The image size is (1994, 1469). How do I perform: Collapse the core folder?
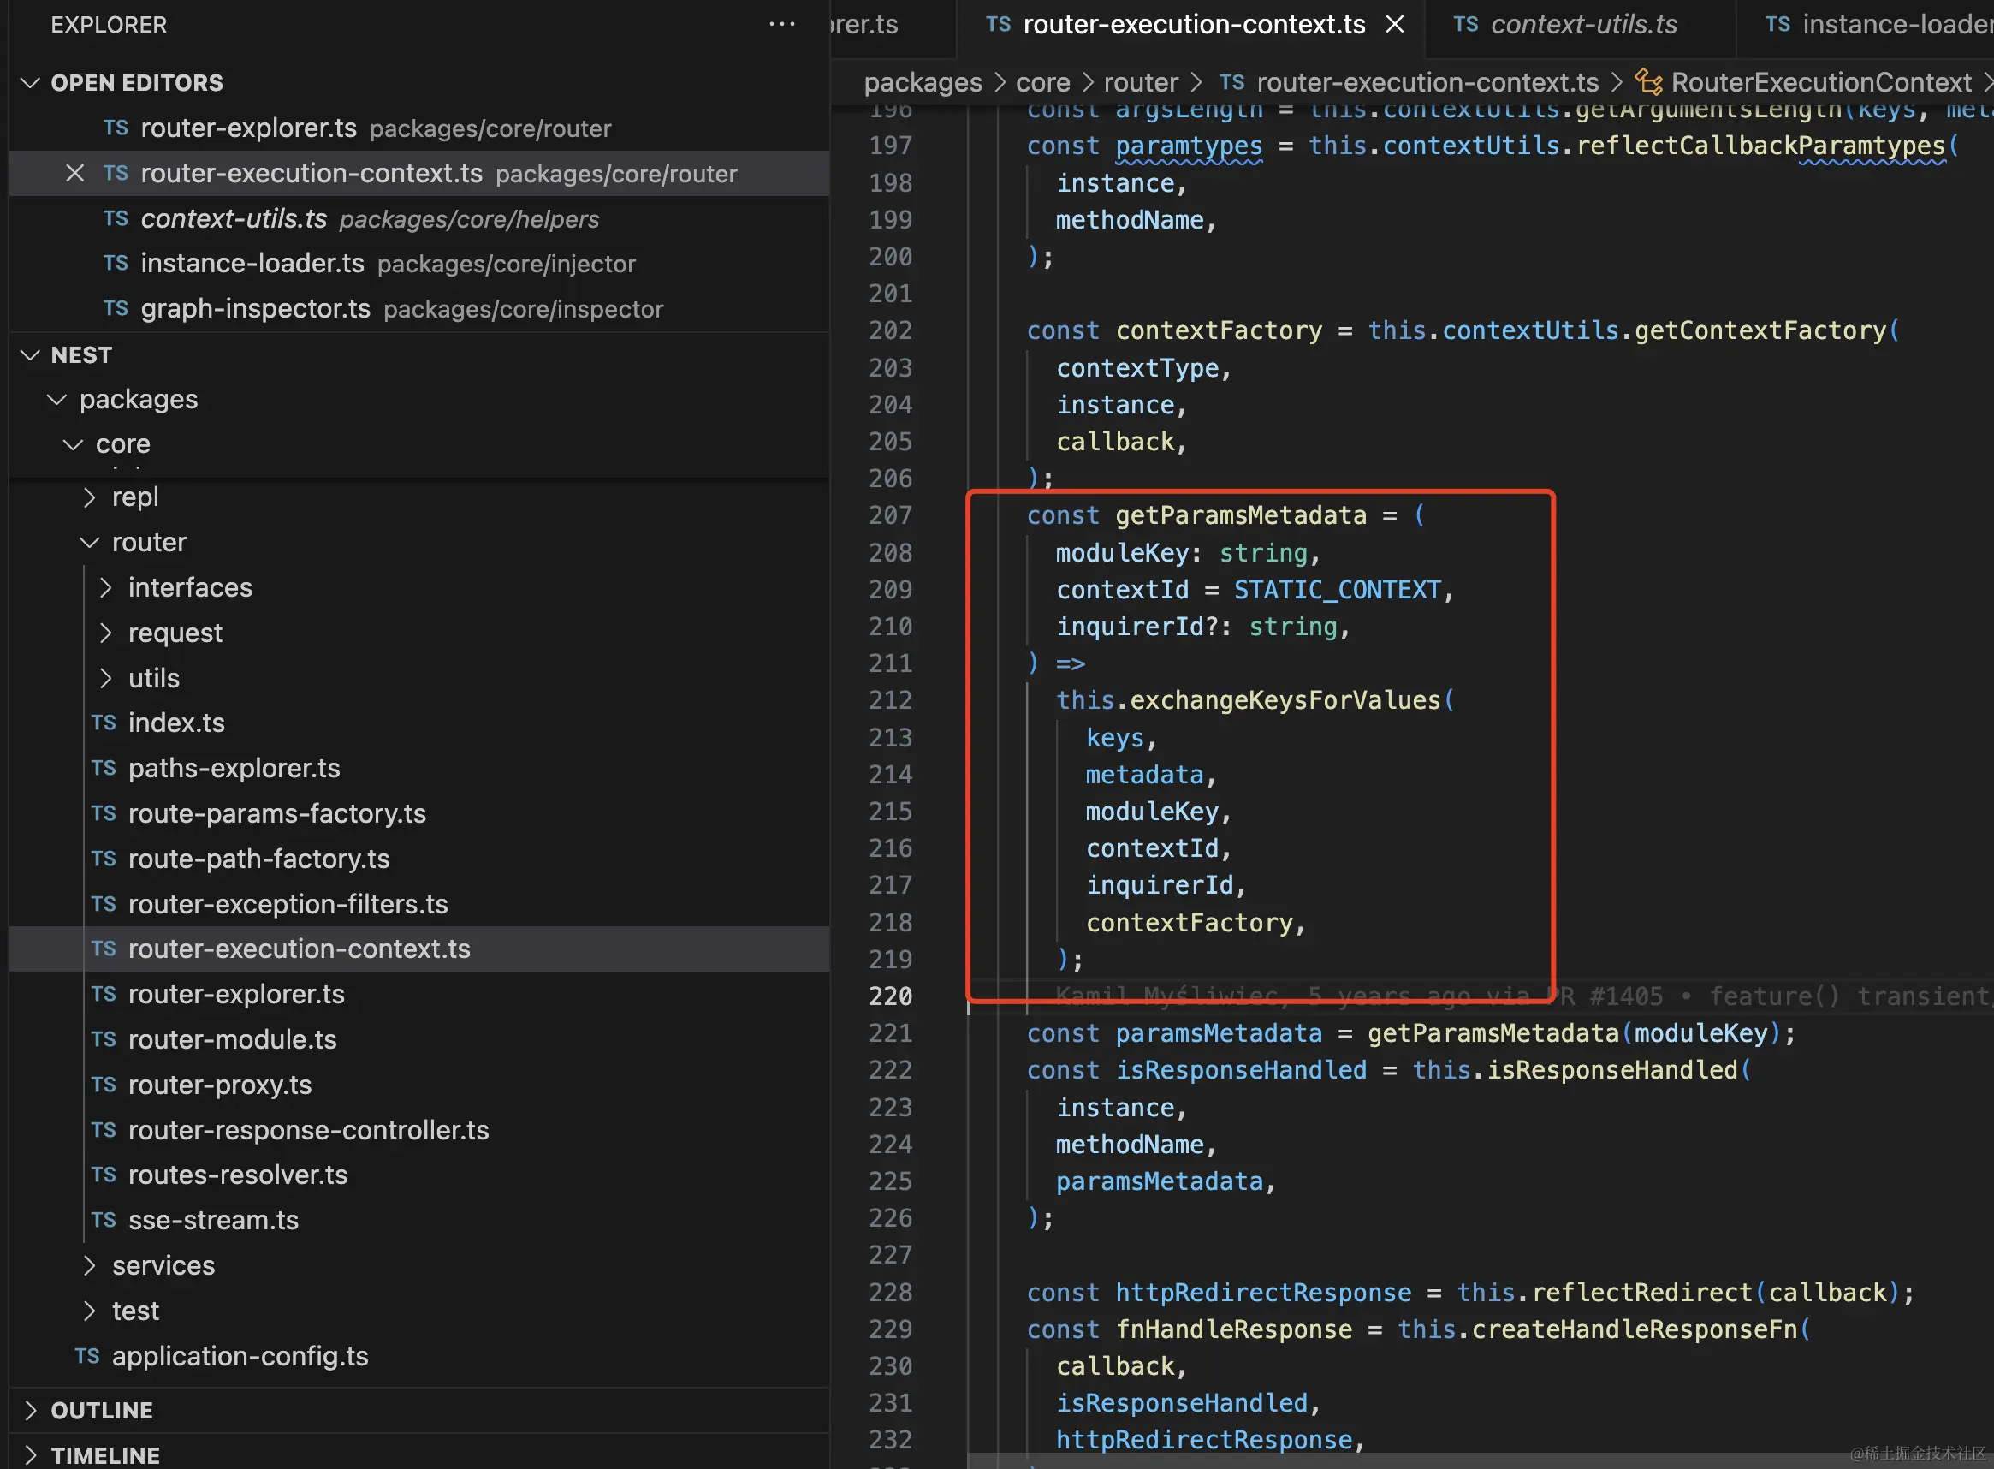[x=74, y=443]
